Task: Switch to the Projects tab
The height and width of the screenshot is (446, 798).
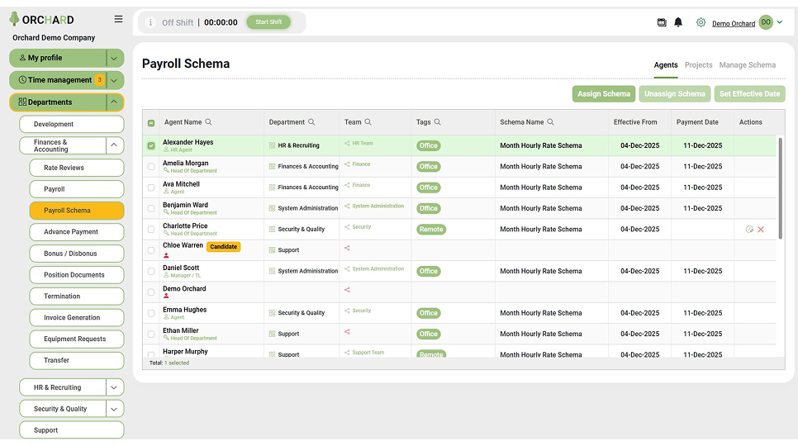Action: click(x=698, y=65)
